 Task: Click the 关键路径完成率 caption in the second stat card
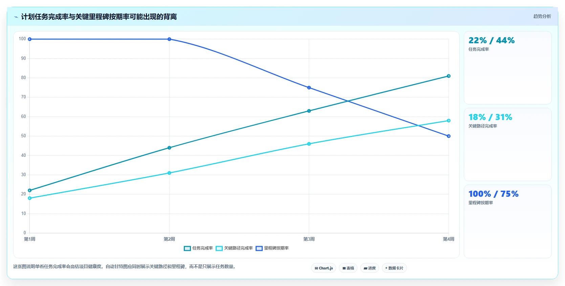pos(483,126)
